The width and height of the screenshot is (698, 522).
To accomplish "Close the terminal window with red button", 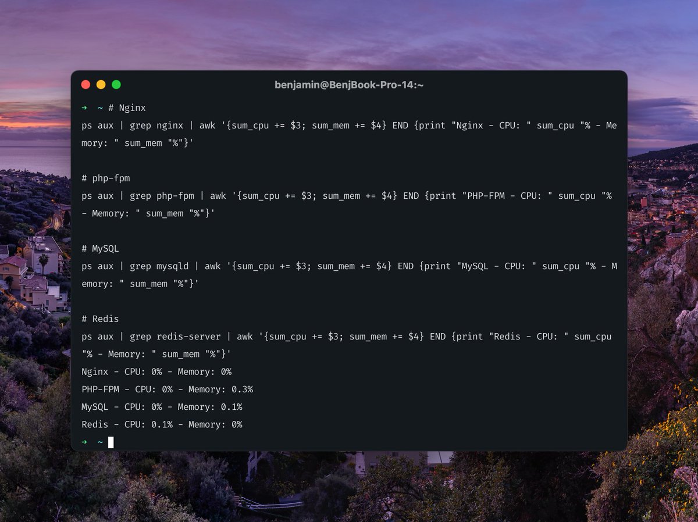I will [x=86, y=85].
